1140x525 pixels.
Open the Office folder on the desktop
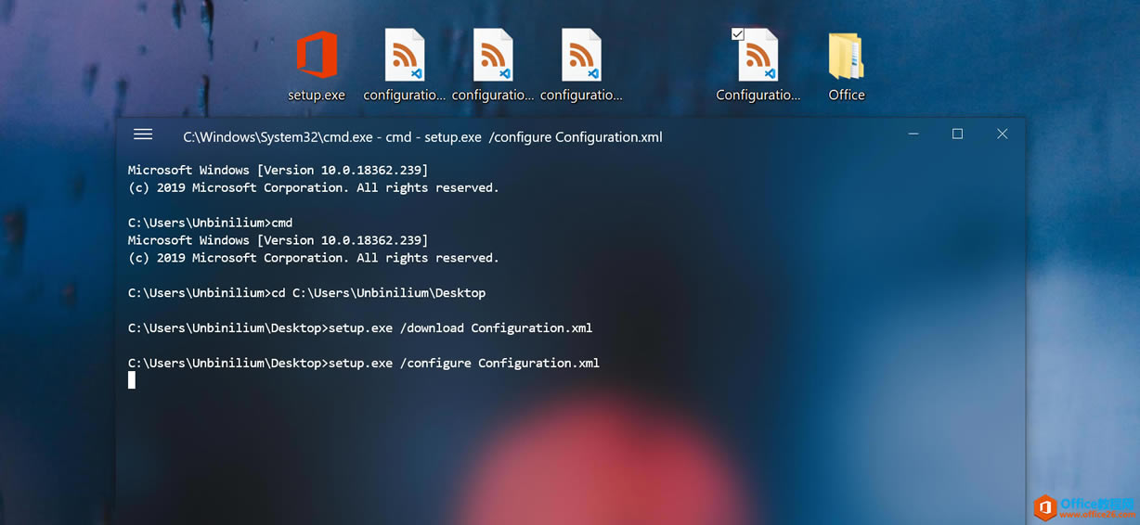point(846,57)
